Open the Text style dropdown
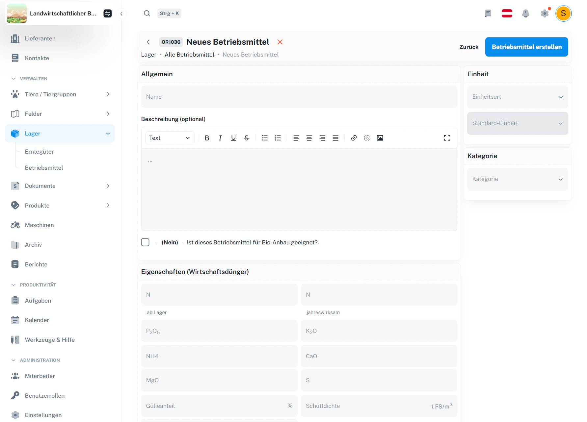The height and width of the screenshot is (422, 587). click(170, 138)
